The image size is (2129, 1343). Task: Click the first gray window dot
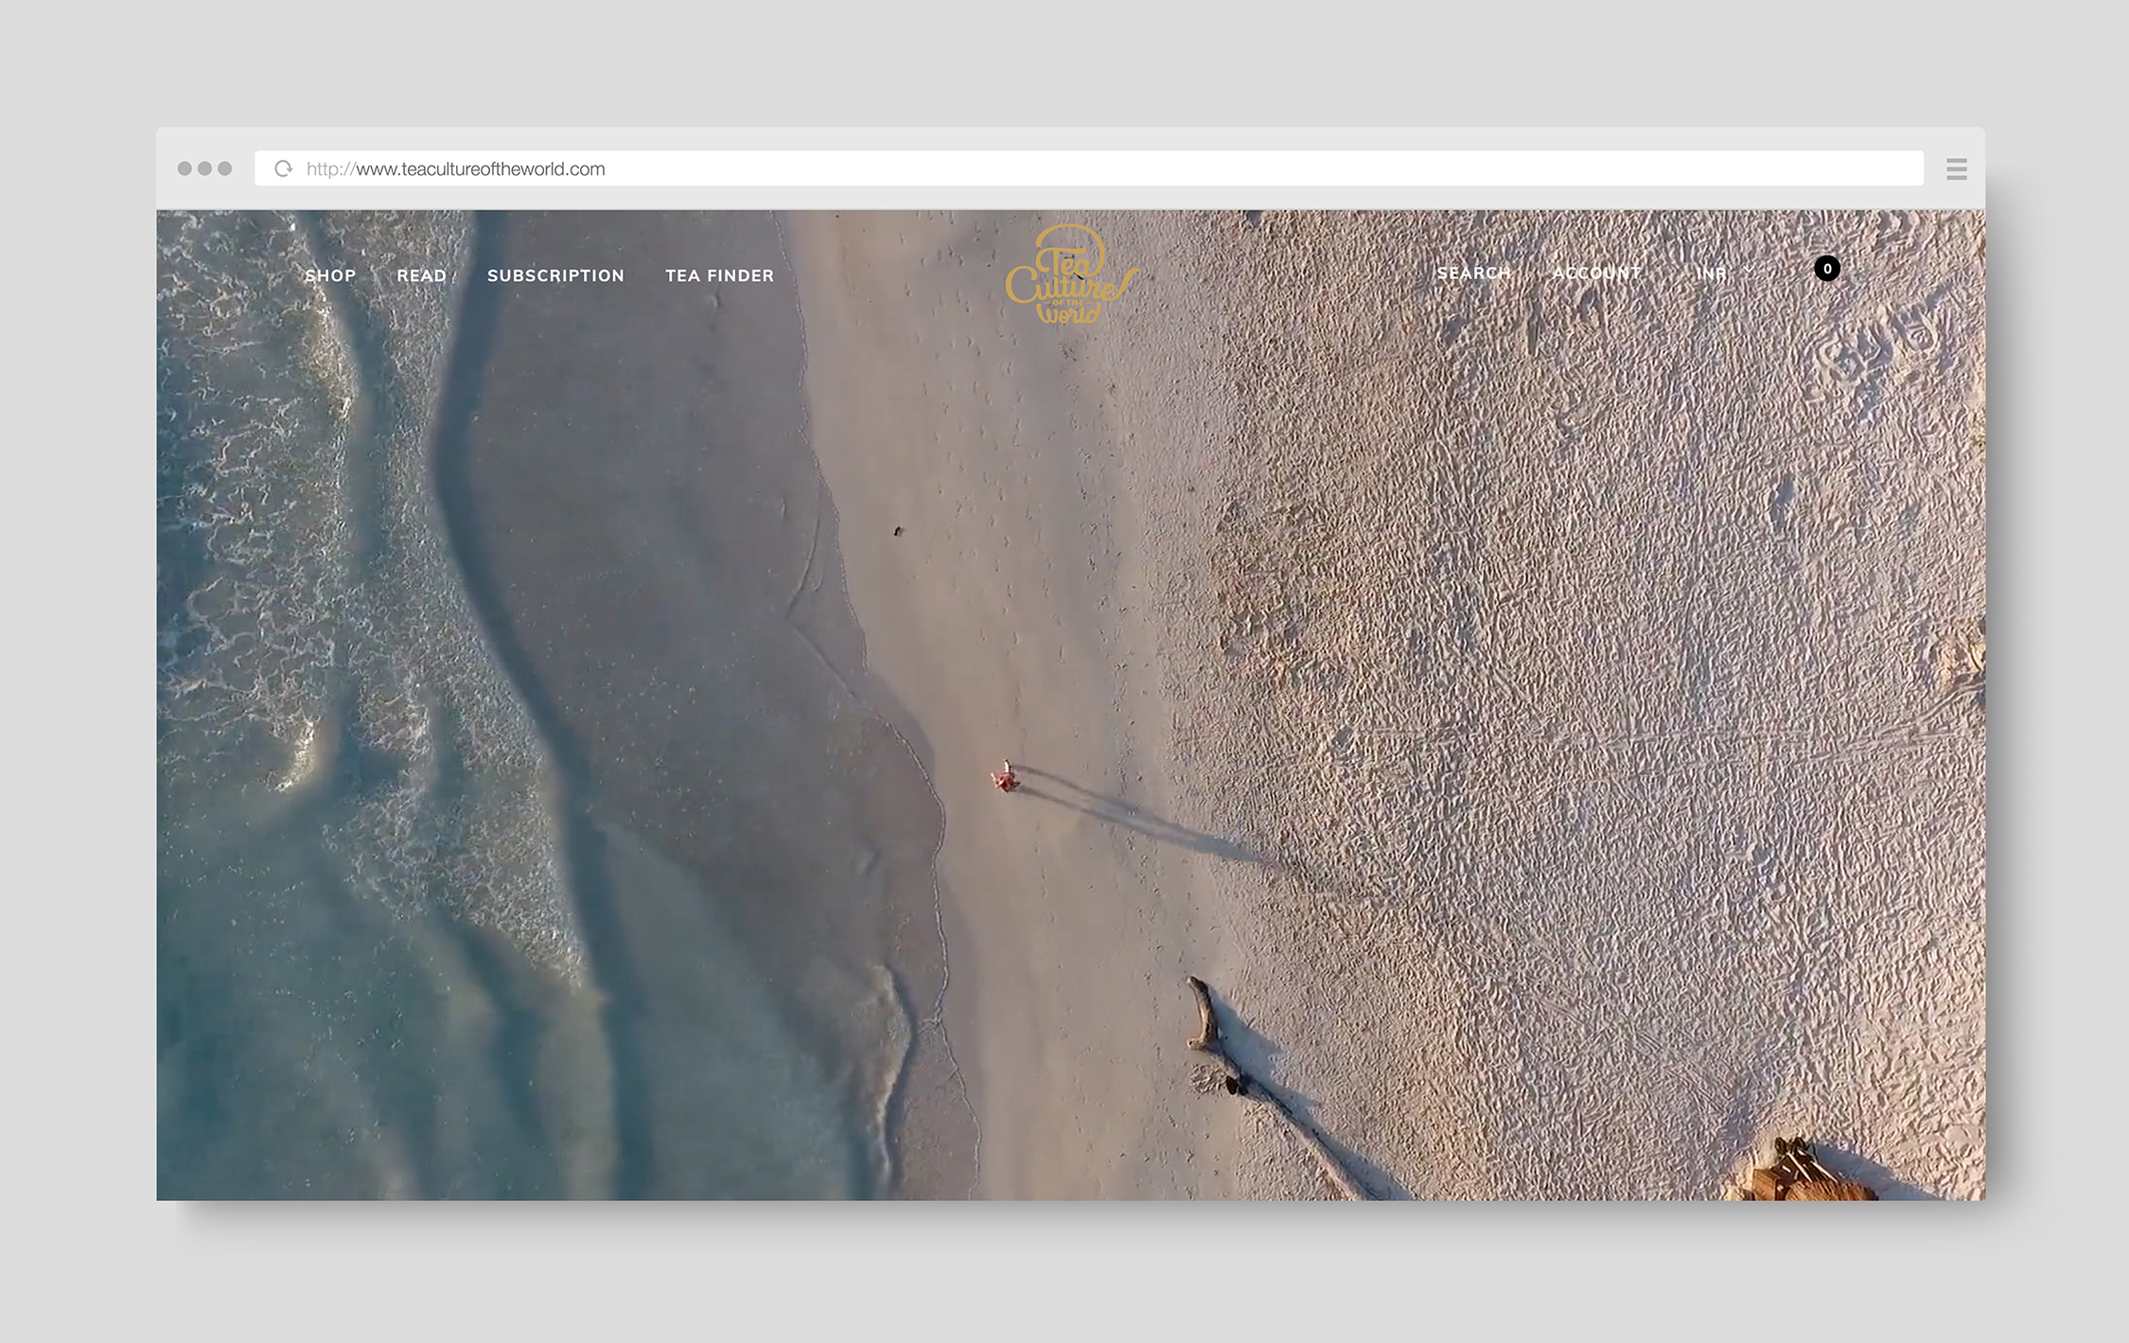(185, 168)
